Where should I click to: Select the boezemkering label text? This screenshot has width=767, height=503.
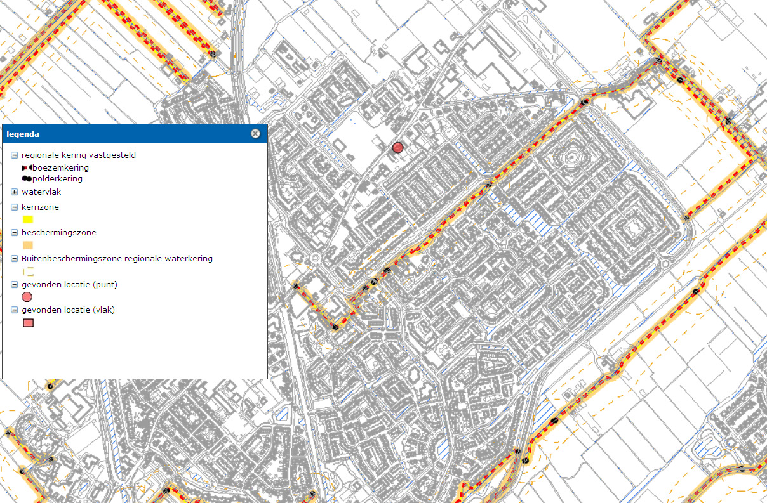(62, 167)
